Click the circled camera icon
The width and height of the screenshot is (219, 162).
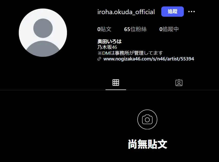point(147,120)
